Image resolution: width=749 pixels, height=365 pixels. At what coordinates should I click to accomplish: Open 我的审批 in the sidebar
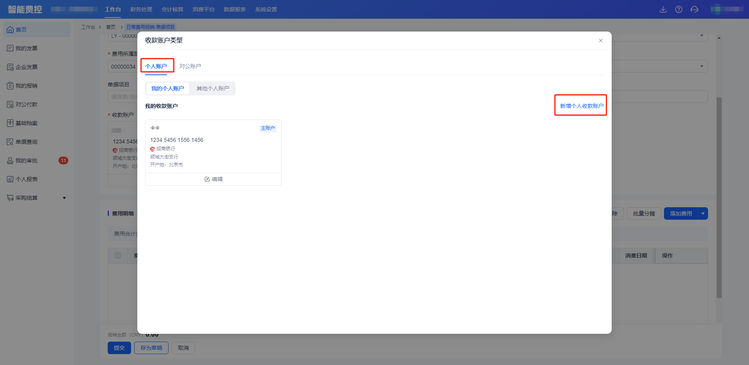coord(27,160)
